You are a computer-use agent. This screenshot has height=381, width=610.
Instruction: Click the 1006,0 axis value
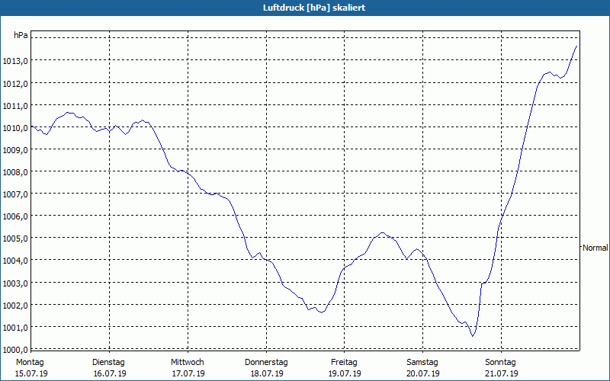coord(15,216)
